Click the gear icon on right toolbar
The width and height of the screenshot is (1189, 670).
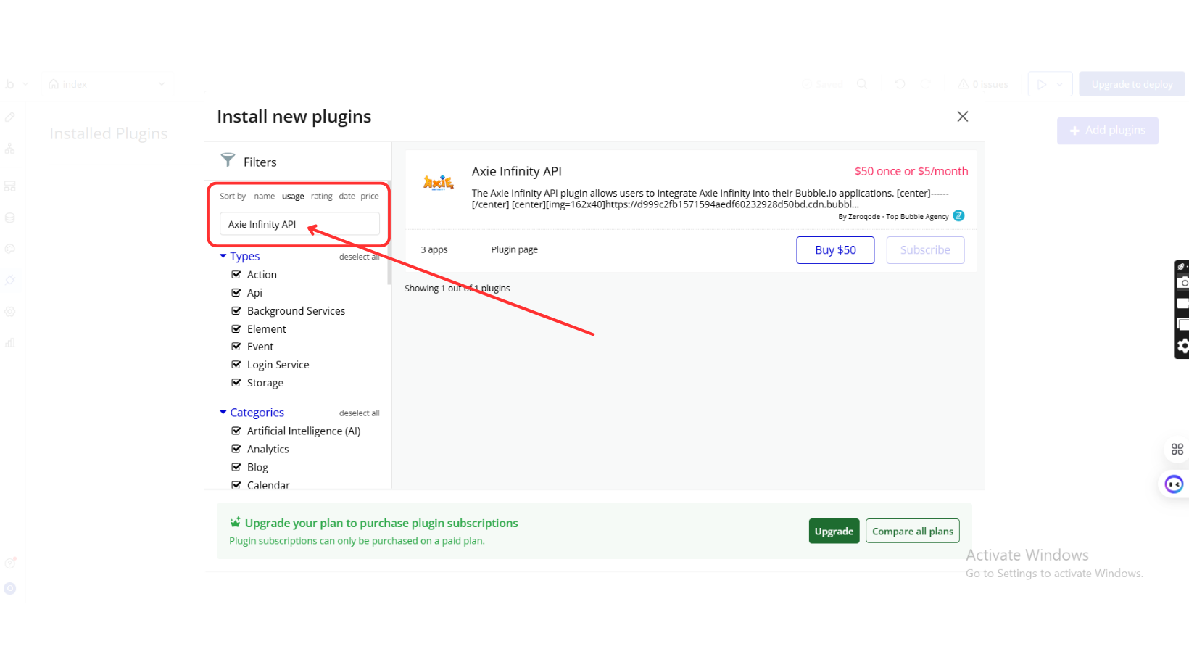coord(1182,346)
